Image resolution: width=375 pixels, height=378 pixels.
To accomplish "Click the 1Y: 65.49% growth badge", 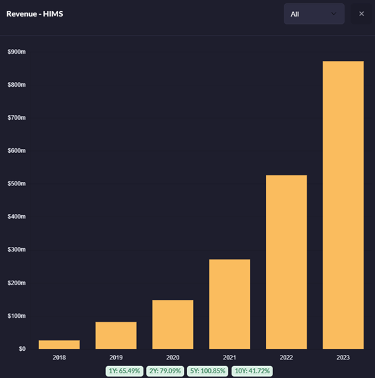I will click(x=124, y=371).
